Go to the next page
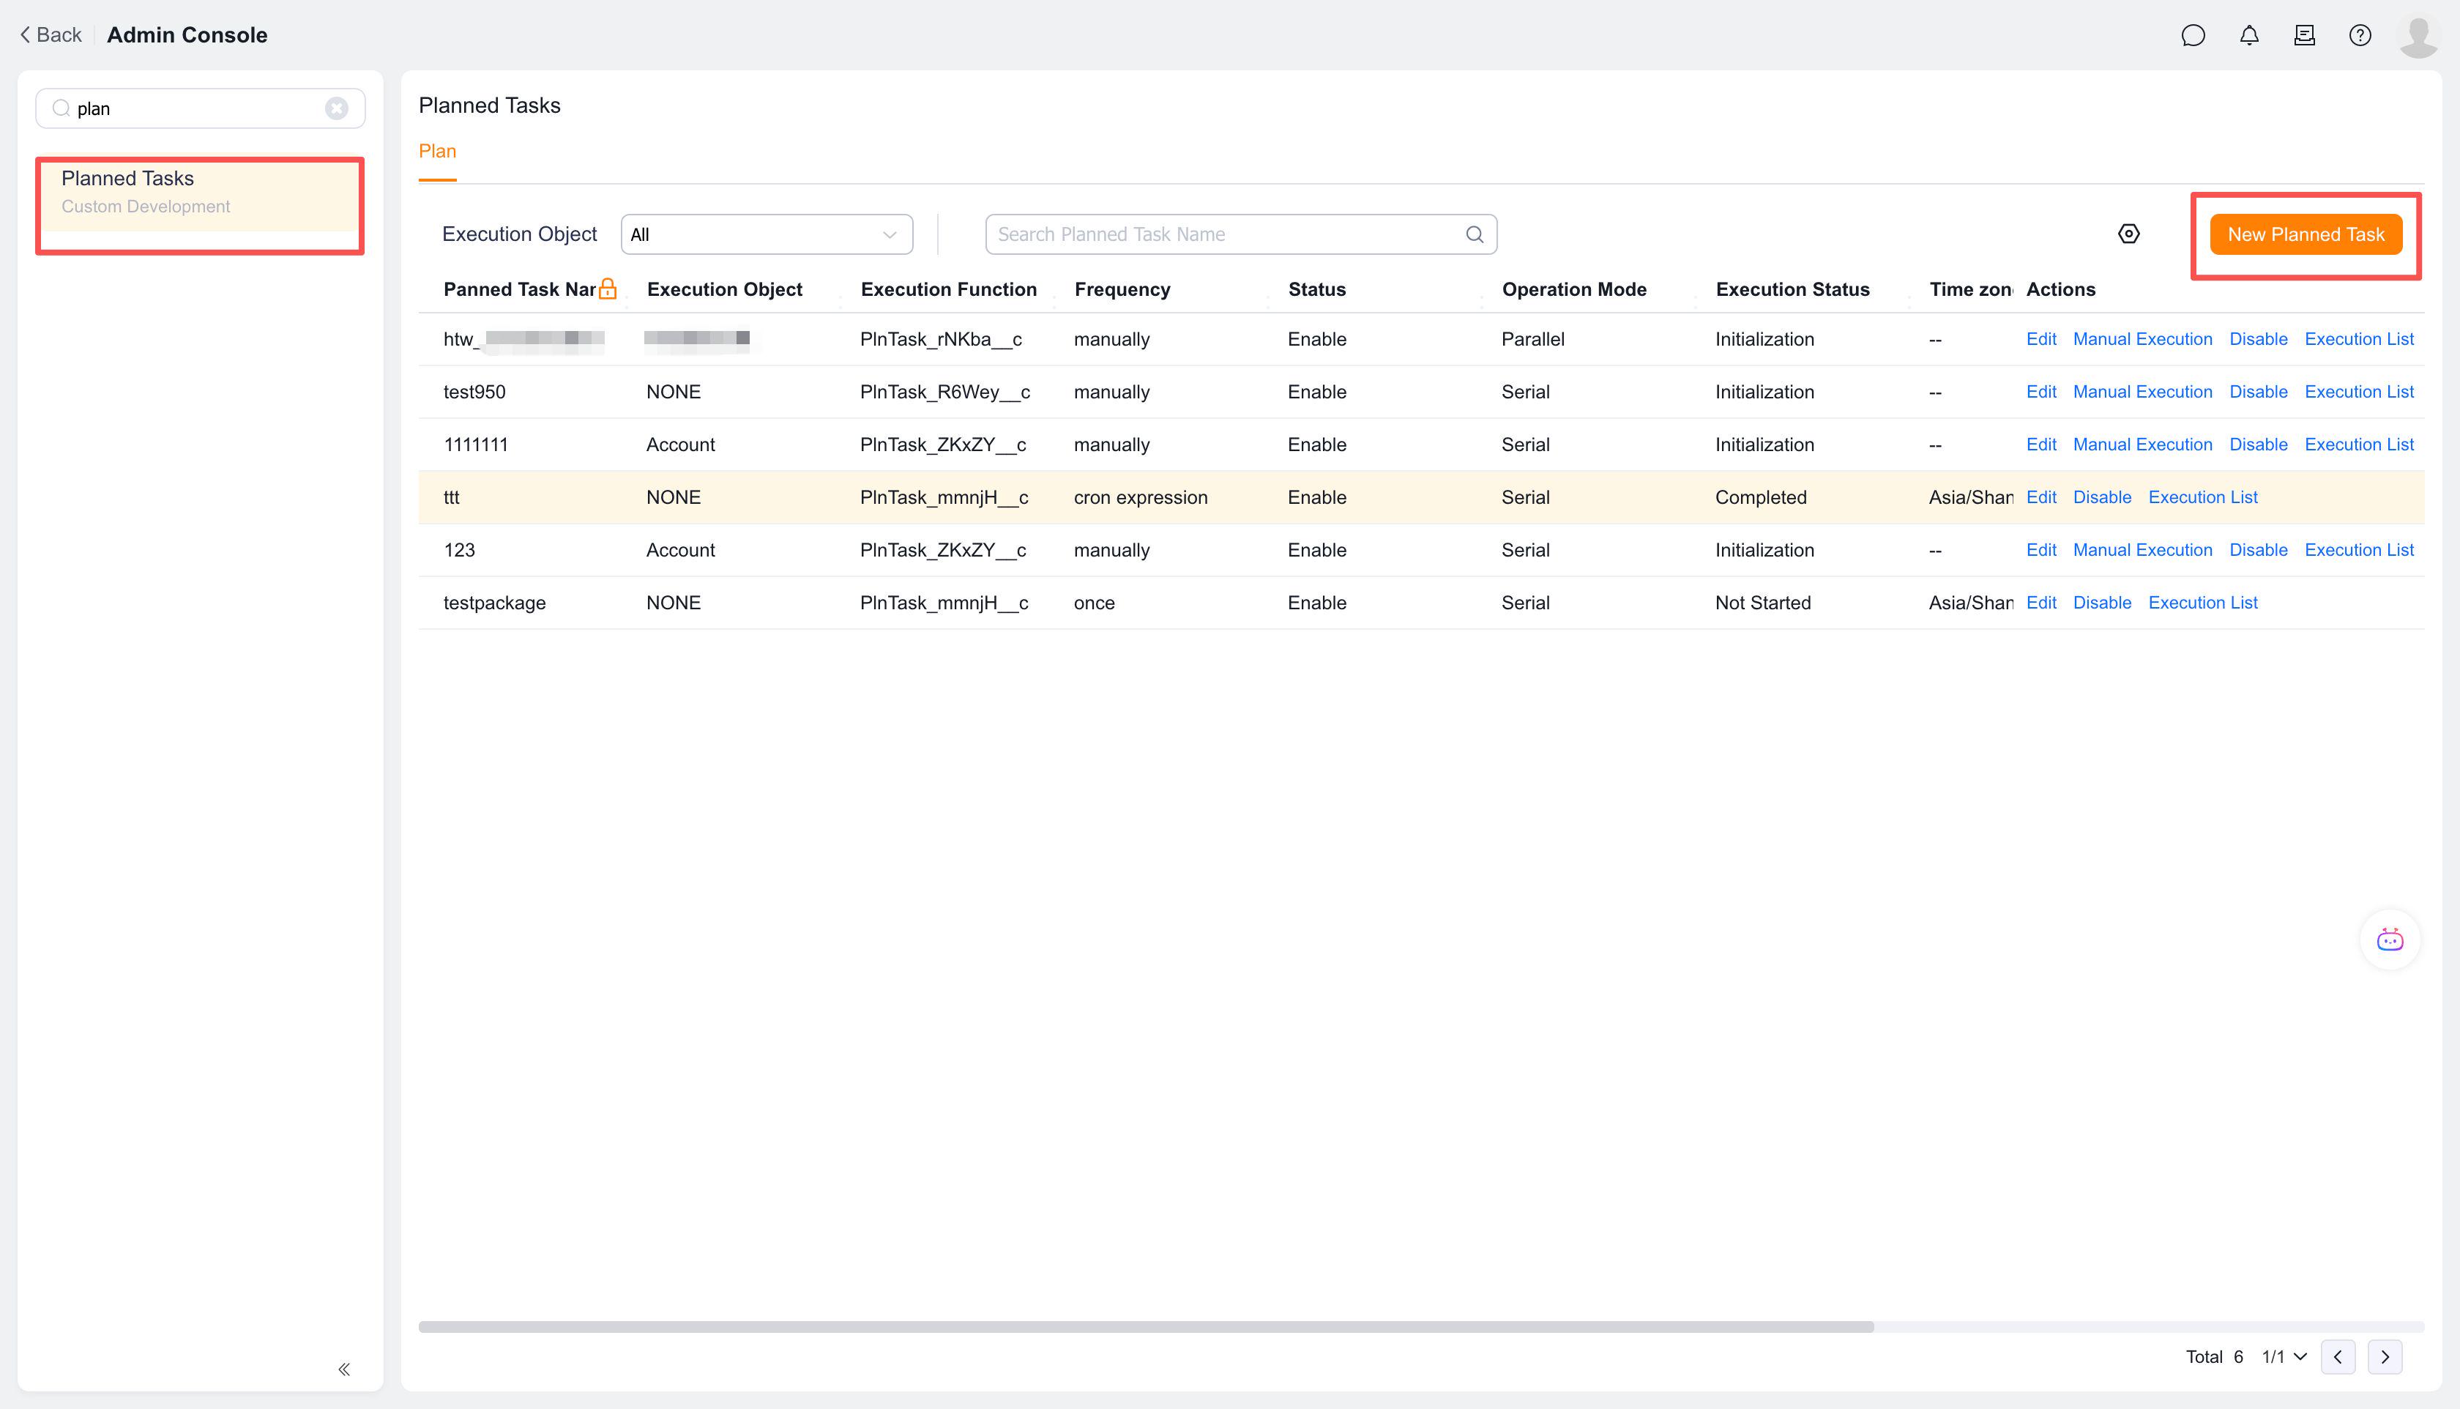2460x1409 pixels. pyautogui.click(x=2385, y=1357)
